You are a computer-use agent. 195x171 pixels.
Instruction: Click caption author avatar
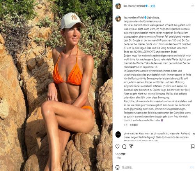118,19
